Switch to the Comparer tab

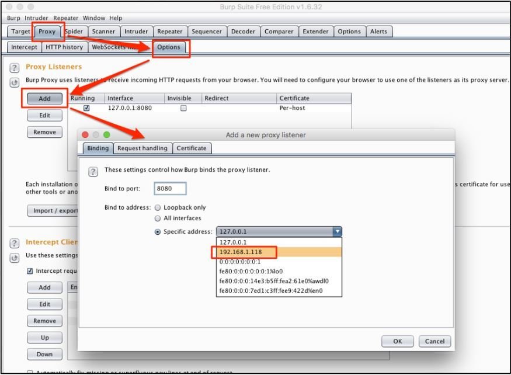(279, 32)
